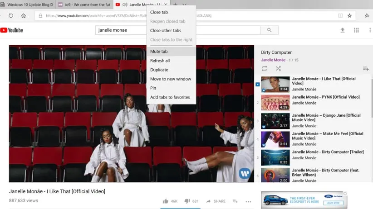Open the YouTube apps grid

356,30
